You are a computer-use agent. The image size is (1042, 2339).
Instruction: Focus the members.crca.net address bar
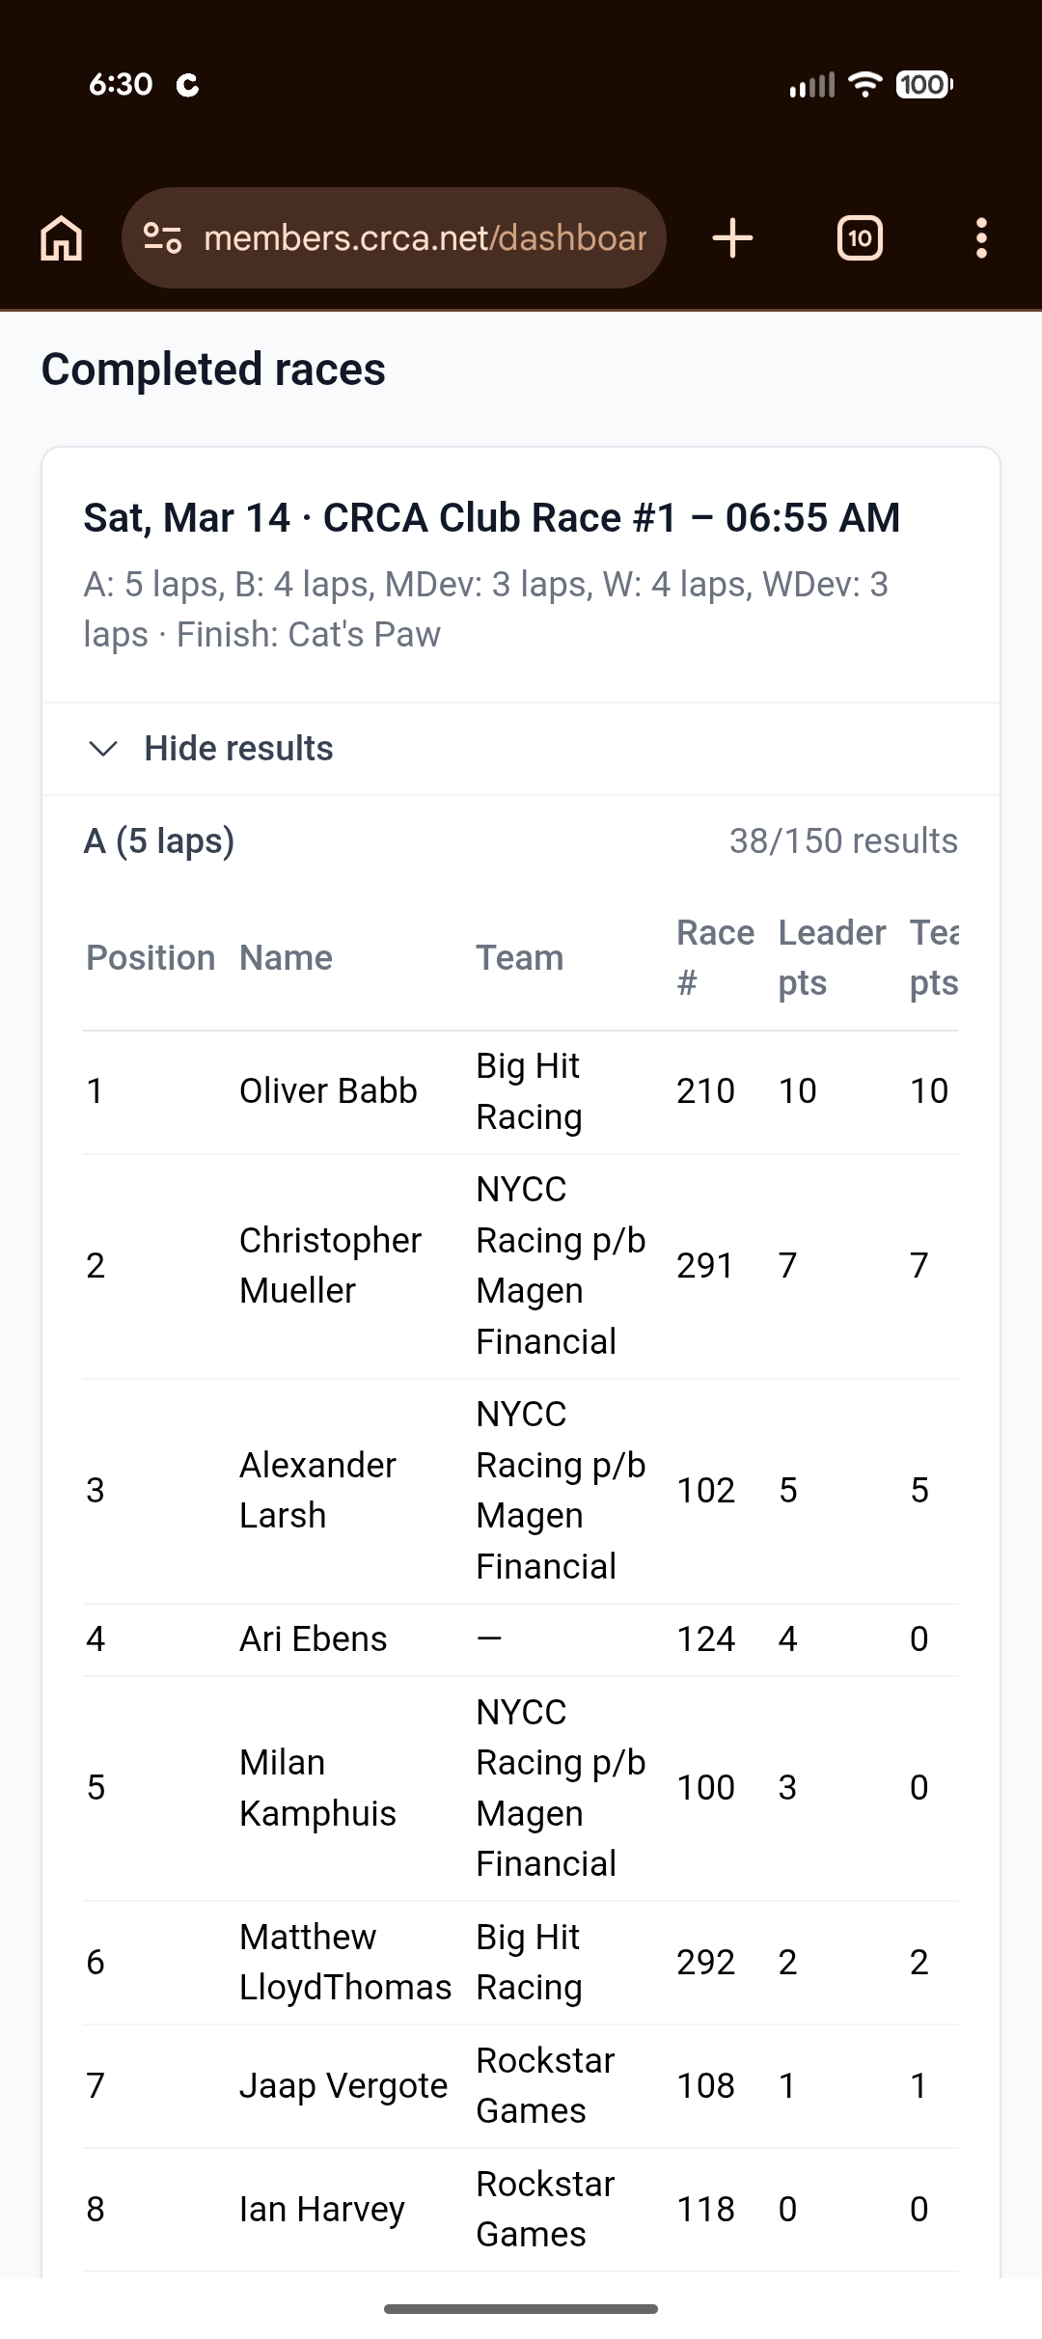coord(425,238)
